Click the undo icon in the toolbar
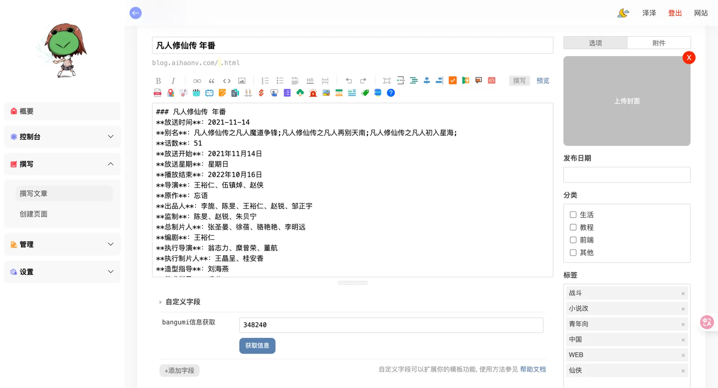This screenshot has width=718, height=388. point(349,81)
